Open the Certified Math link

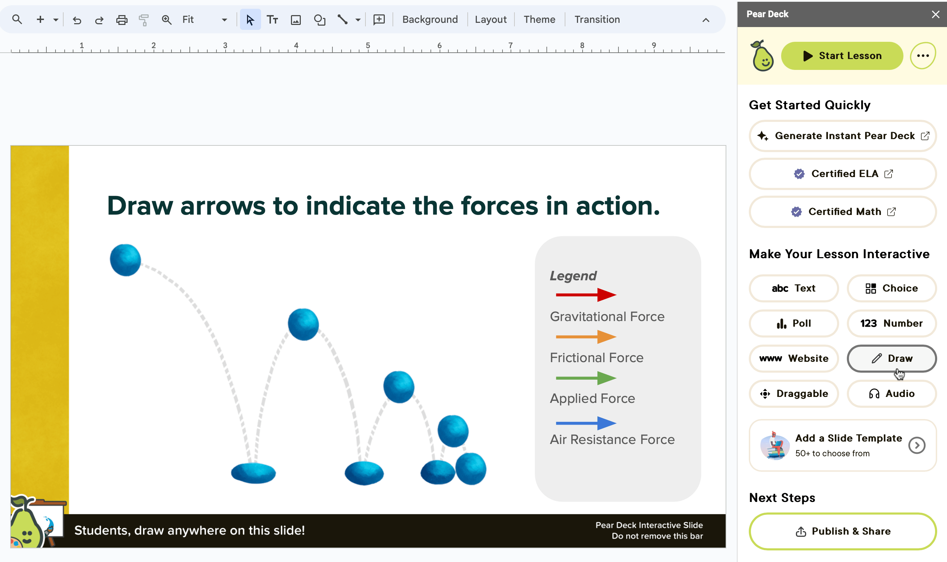(x=842, y=212)
